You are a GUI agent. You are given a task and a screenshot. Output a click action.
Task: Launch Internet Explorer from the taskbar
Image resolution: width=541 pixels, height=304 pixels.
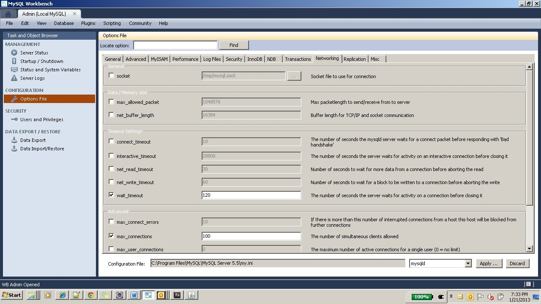pyautogui.click(x=63, y=296)
